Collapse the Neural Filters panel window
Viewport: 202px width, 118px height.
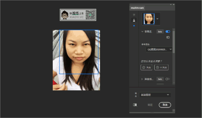point(171,4)
